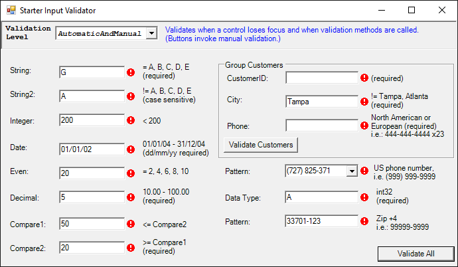Viewport: 458px width, 267px height.
Task: Click the error icon beside the Compare2 field
Action: [x=131, y=248]
